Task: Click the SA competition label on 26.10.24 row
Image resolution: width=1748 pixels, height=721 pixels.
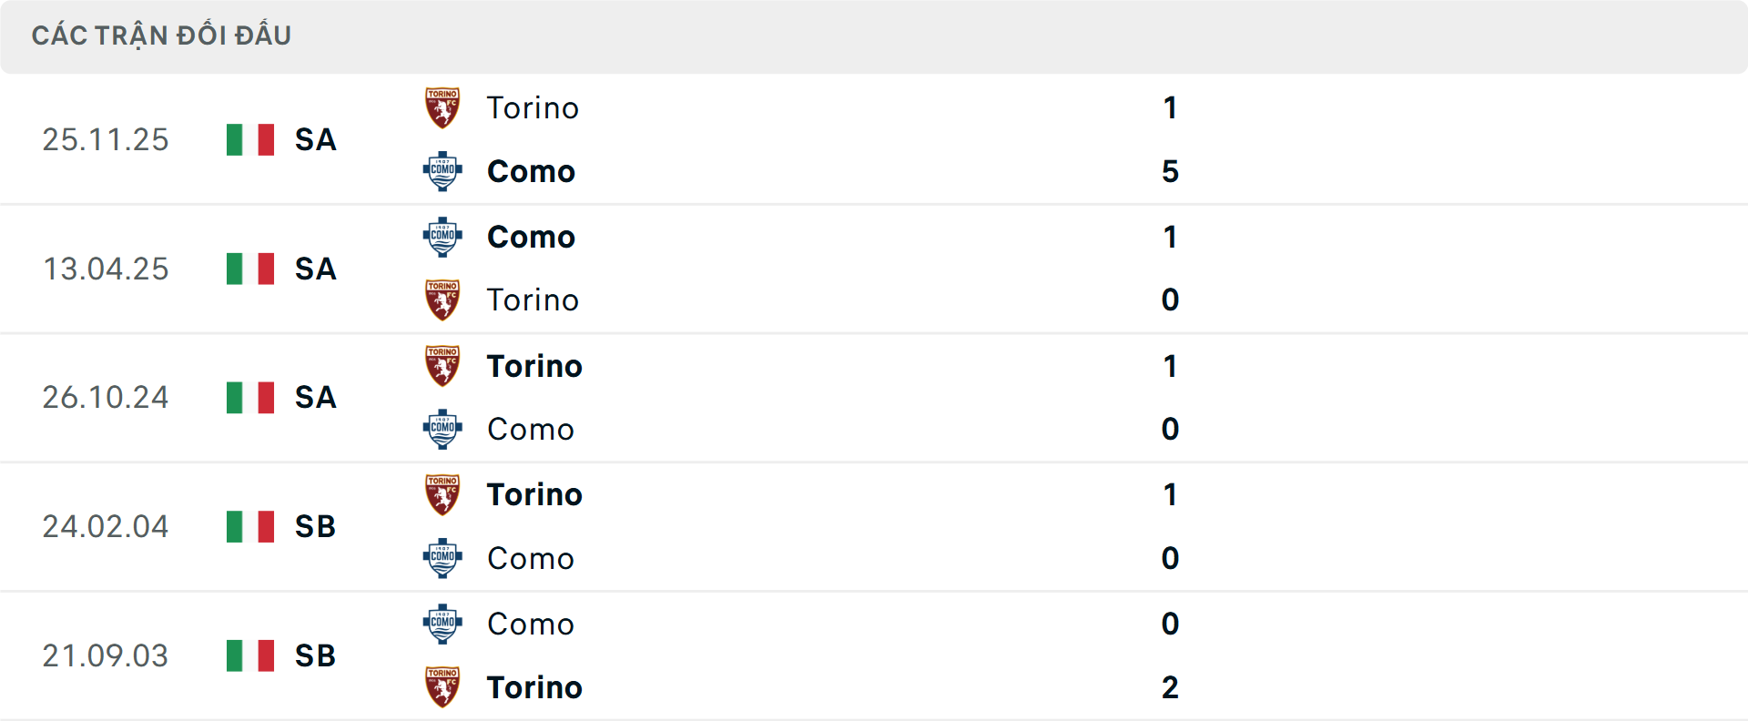Action: 314,397
